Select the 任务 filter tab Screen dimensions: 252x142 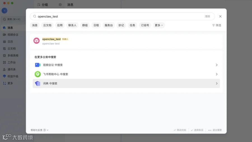(132, 25)
